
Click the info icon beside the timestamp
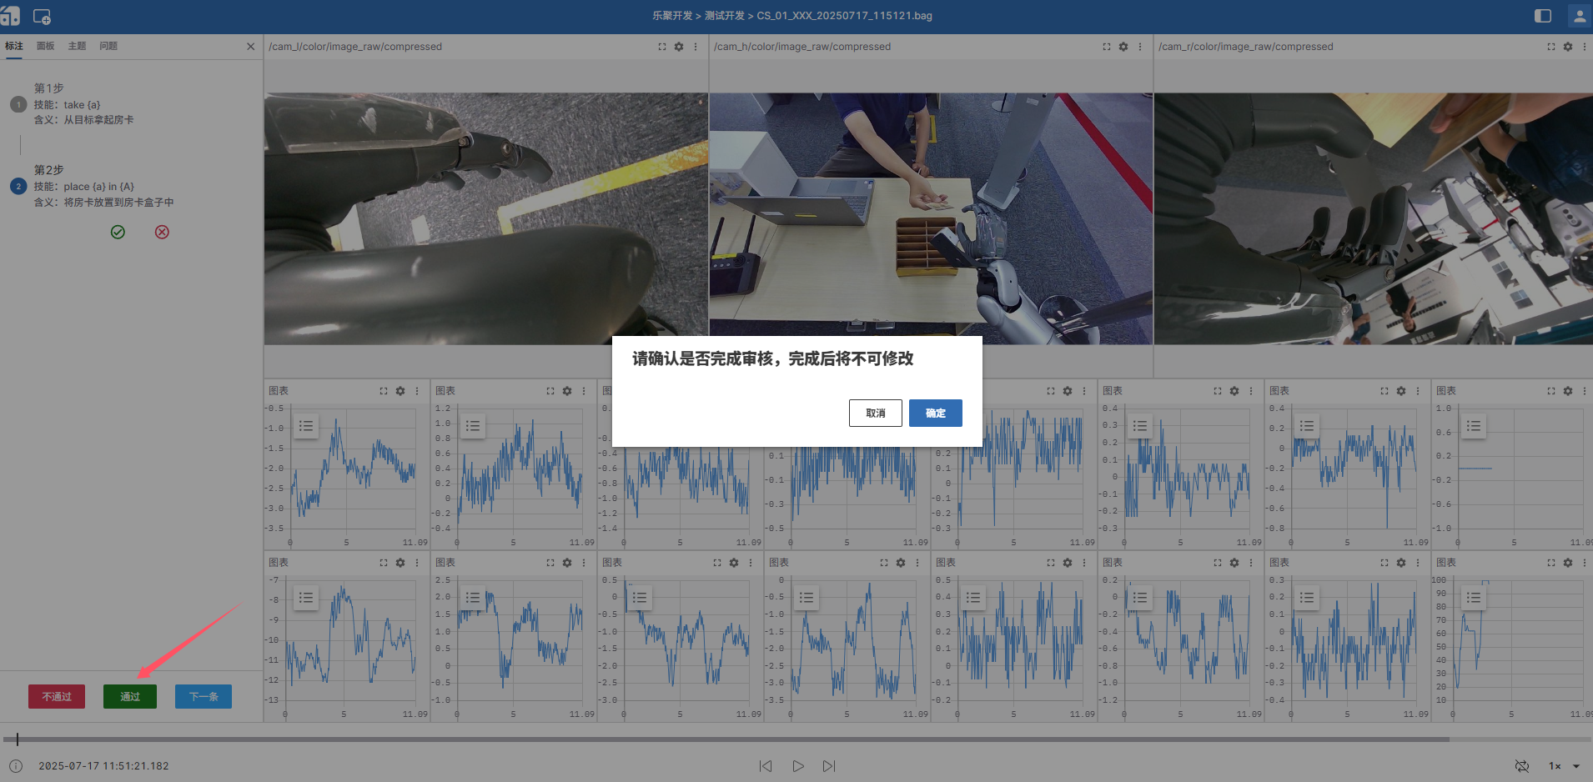(16, 765)
